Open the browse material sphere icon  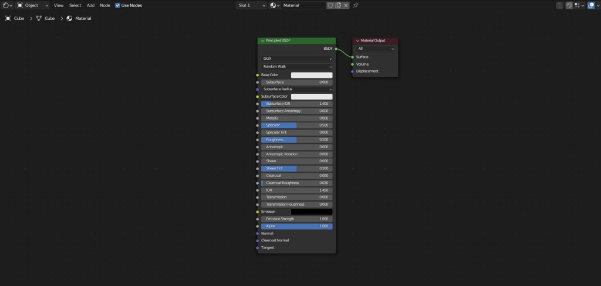[275, 5]
